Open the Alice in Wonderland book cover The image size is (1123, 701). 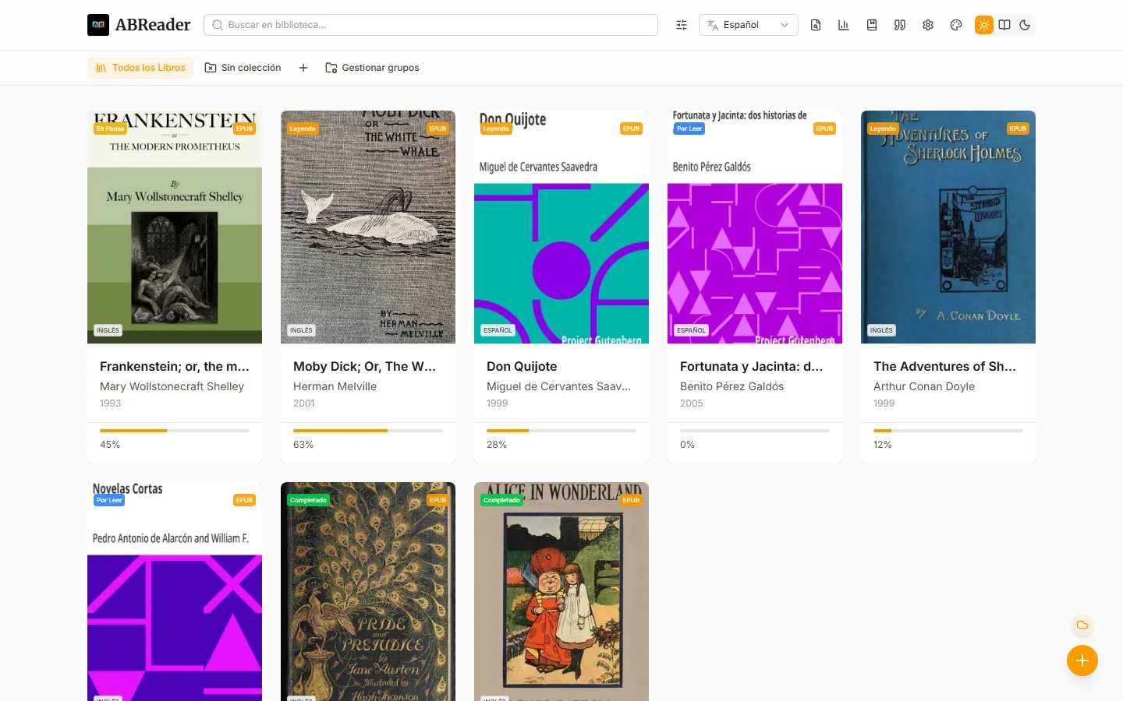pyautogui.click(x=561, y=591)
